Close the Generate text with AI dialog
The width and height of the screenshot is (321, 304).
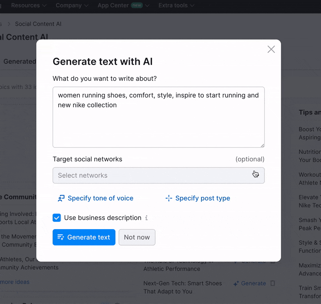coord(271,49)
